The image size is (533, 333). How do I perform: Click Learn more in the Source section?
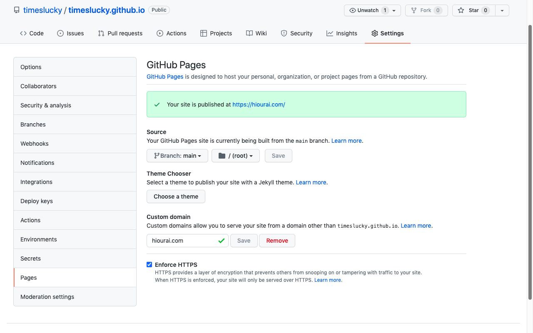346,141
